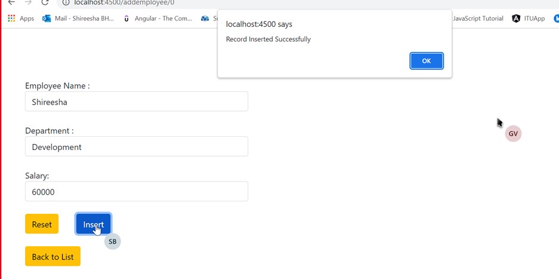Select the Salary input box
Image resolution: width=559 pixels, height=279 pixels.
136,192
